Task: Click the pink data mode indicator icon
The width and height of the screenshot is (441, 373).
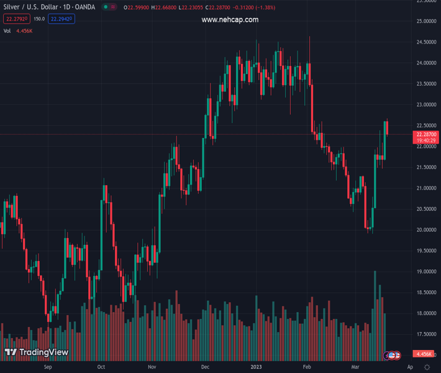Action: pyautogui.click(x=114, y=7)
